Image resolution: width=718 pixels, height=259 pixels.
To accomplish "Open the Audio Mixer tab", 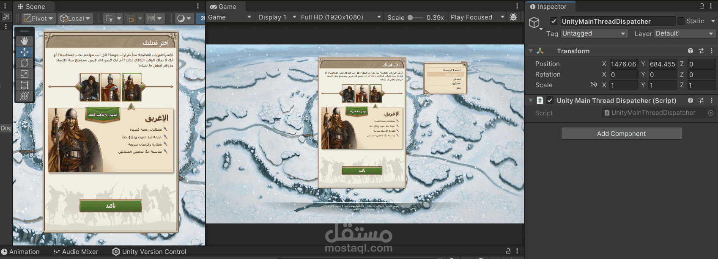I will pyautogui.click(x=76, y=252).
